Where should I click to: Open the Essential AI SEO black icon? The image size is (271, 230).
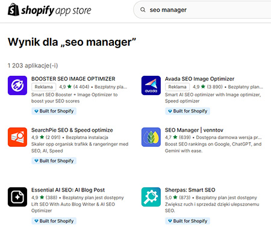[x=17, y=197]
